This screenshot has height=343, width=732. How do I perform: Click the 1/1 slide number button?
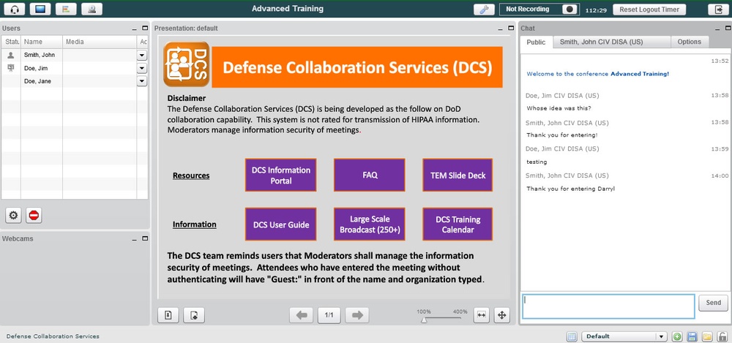(329, 315)
